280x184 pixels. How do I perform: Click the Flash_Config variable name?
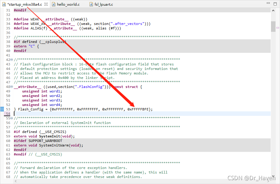[x=31, y=109]
